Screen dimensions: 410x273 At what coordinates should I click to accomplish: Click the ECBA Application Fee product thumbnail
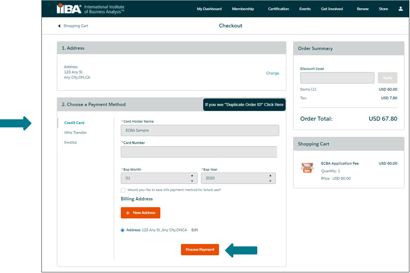307,168
